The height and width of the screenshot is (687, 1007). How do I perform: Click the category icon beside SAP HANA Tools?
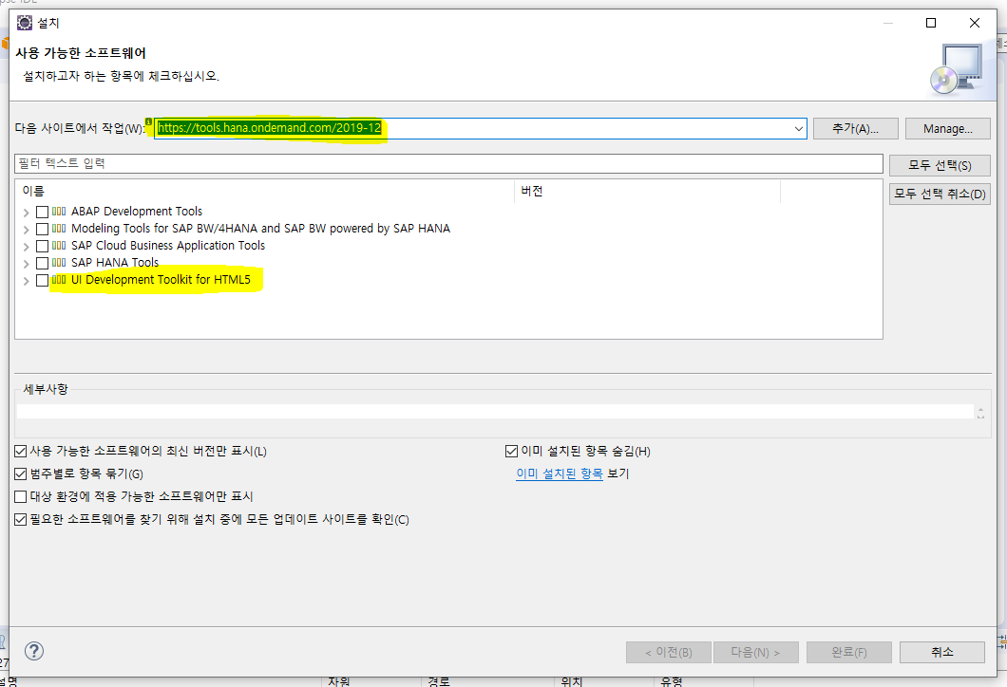point(59,262)
